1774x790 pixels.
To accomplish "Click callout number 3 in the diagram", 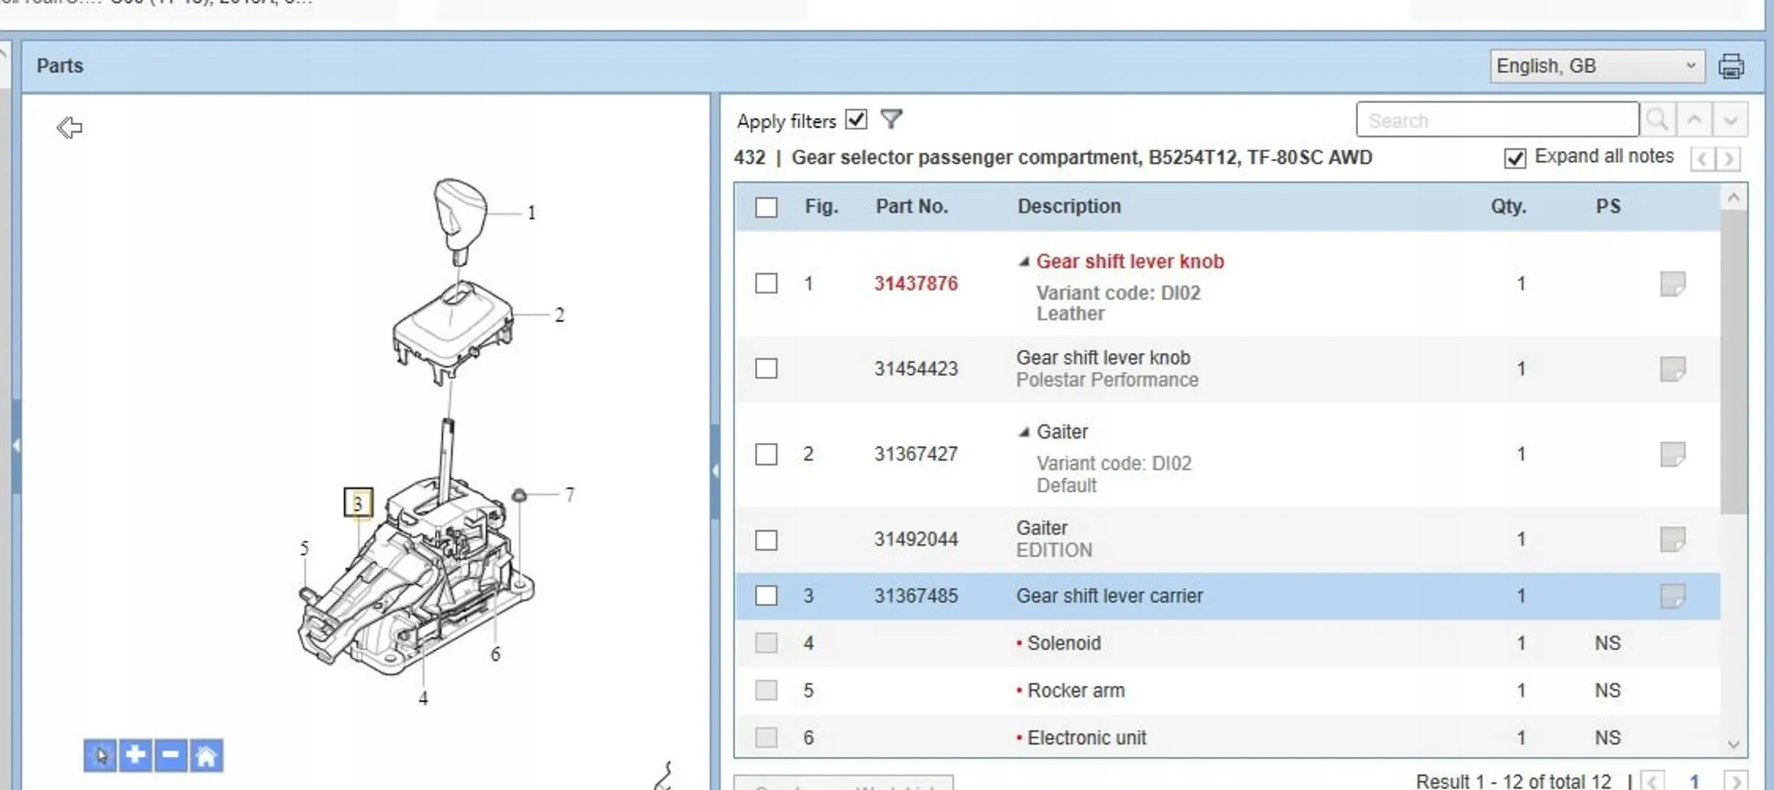I will pos(358,503).
